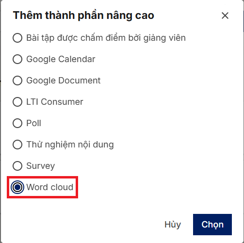Click the 'Thử nghiệm nội dung' label text
This screenshot has width=244, height=243.
[x=70, y=145]
